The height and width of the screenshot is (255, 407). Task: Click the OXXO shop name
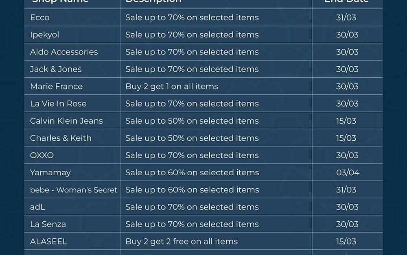click(42, 155)
